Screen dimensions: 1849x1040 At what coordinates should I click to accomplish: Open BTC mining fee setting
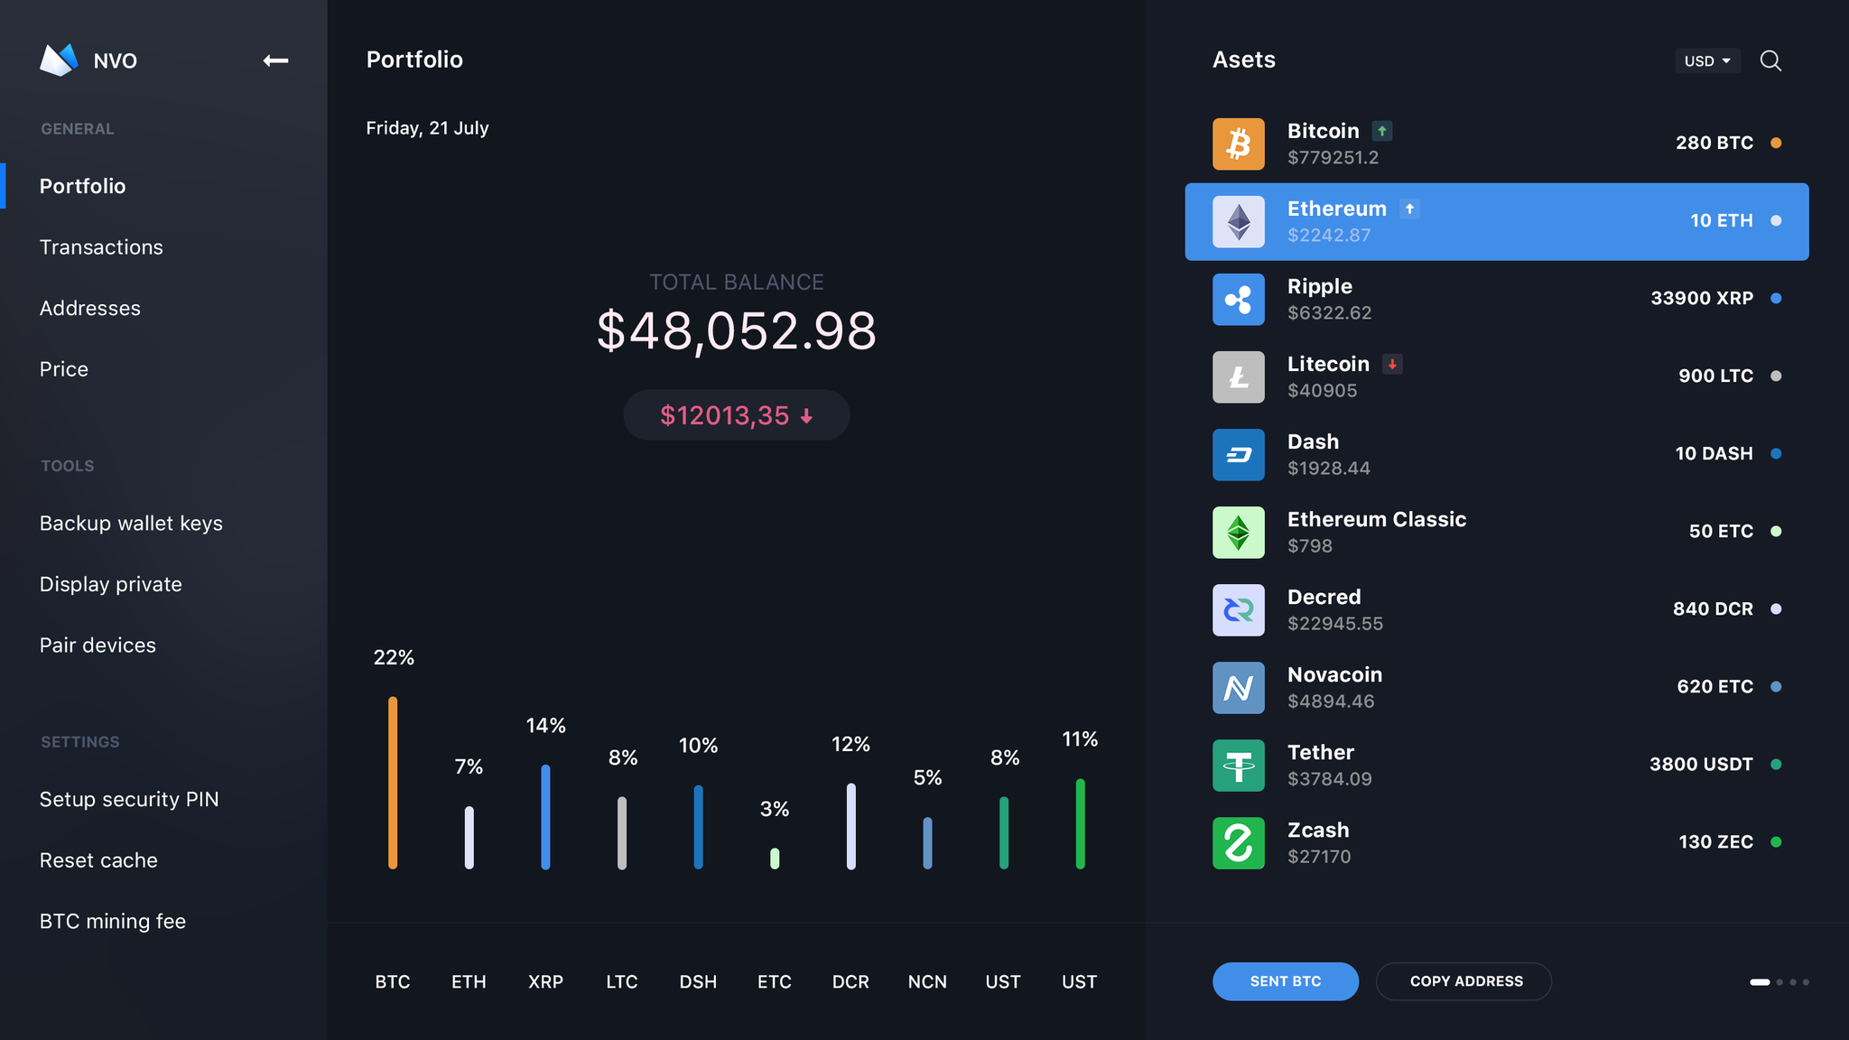113,922
